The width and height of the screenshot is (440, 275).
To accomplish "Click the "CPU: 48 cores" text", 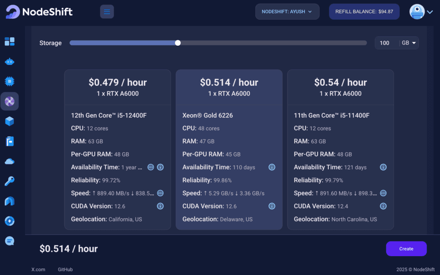I will [201, 128].
